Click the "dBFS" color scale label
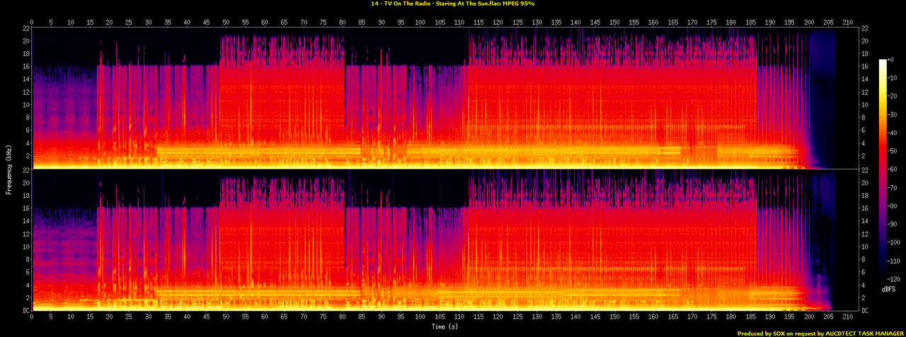This screenshot has height=337, width=906. [887, 290]
